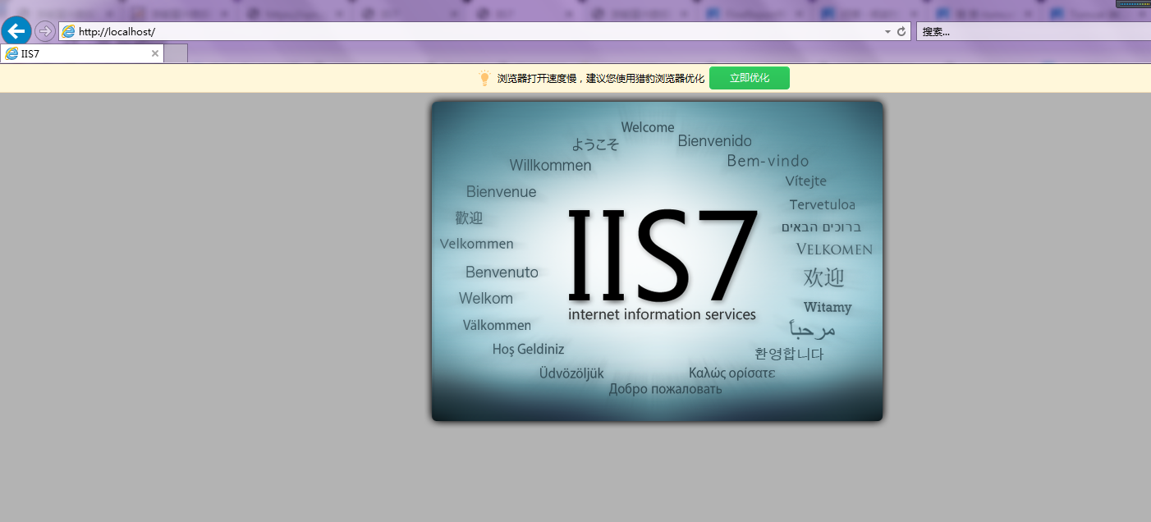Close the IIS7 tab
Screen dimensions: 1151x522
155,53
